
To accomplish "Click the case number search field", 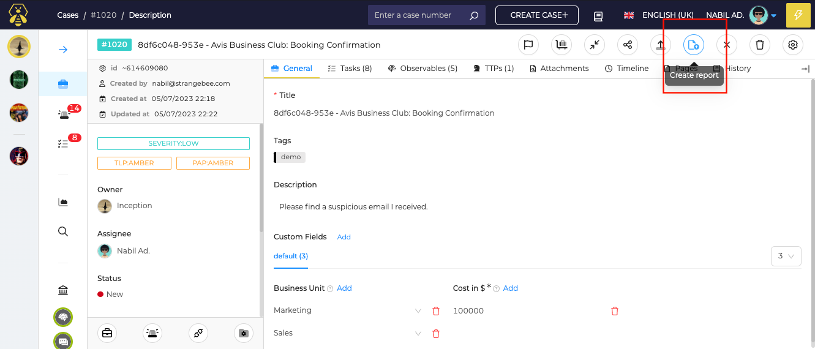I will point(421,15).
